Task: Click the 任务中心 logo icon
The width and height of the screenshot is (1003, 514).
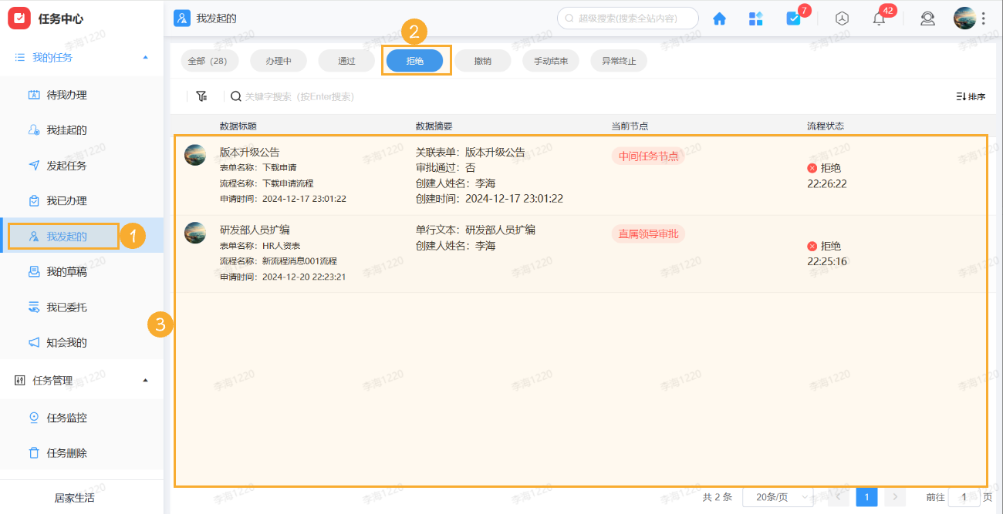Action: click(x=19, y=18)
